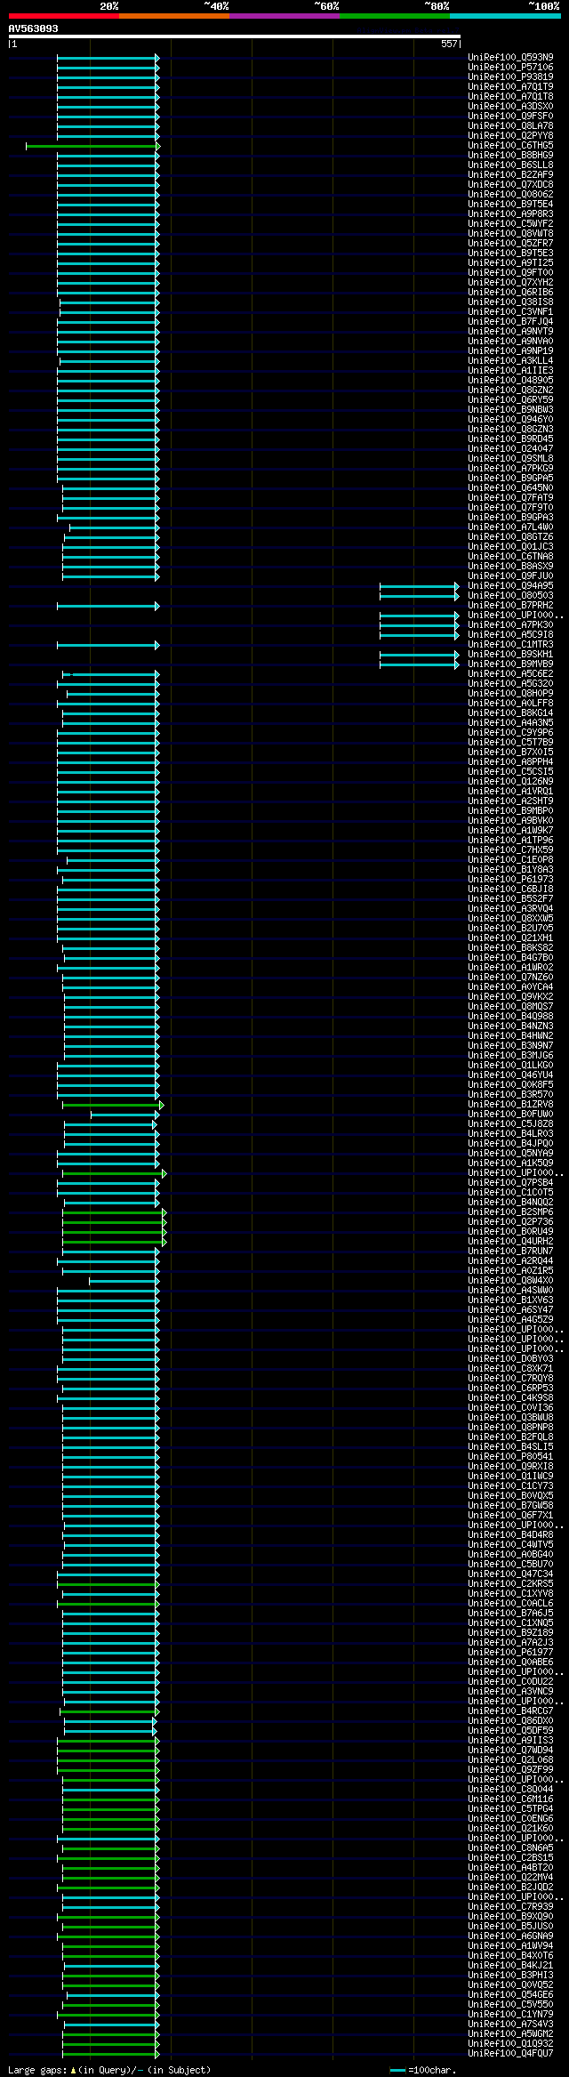
Task: Click hit label UniRef100_C5WYF2
Action: coord(510,224)
